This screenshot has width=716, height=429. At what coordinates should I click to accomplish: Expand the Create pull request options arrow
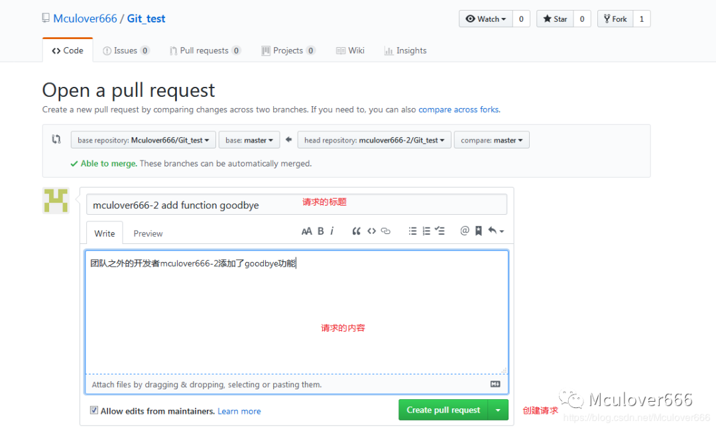498,410
